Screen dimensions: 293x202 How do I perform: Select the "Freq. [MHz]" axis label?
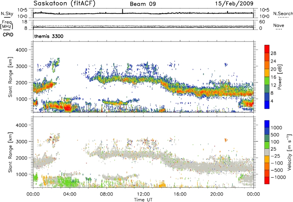point(7,24)
